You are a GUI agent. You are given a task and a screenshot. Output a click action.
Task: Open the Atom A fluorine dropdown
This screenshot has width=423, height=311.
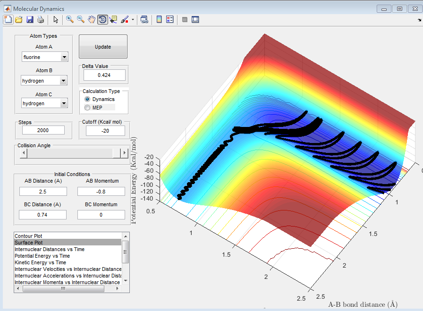pos(64,57)
